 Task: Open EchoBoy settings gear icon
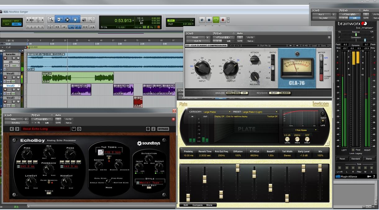click(x=148, y=129)
